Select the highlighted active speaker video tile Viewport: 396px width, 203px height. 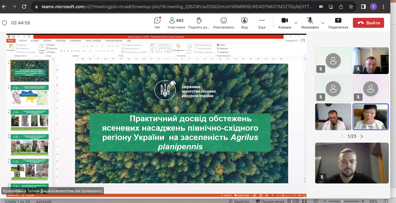370,117
